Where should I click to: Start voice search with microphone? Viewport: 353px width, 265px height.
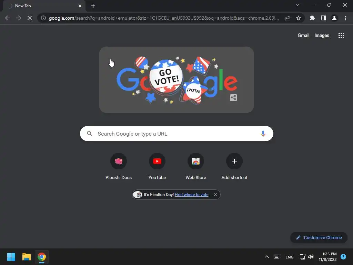coord(263,134)
